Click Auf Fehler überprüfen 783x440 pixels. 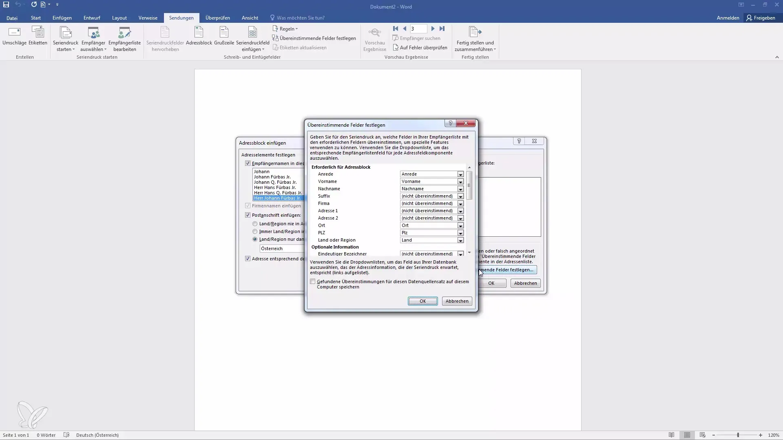420,48
